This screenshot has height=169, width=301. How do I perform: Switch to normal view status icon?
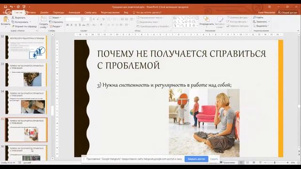point(241,162)
